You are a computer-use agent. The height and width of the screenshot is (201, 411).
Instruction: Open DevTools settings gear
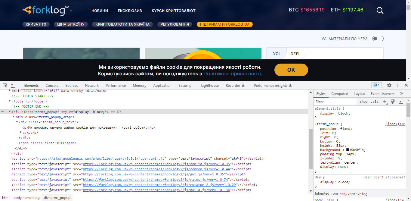[389, 85]
